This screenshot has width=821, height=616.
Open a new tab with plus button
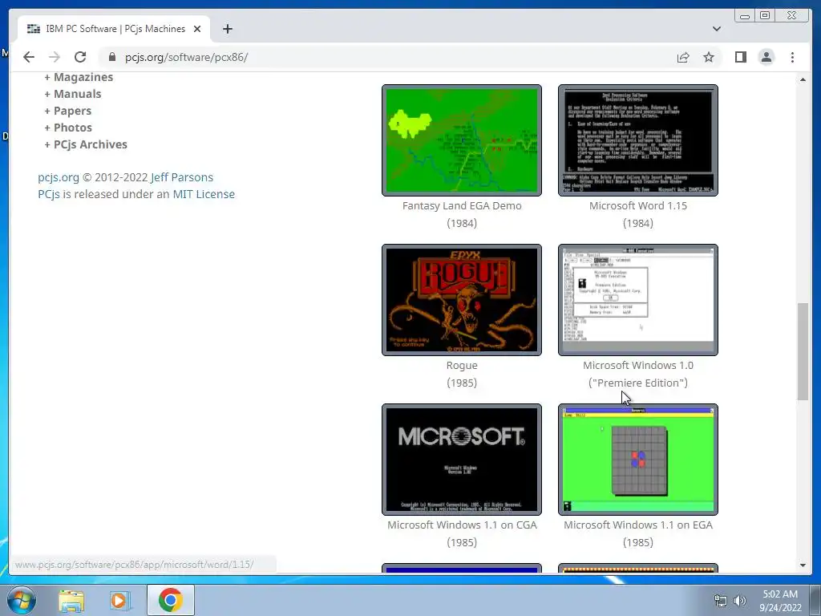227,29
